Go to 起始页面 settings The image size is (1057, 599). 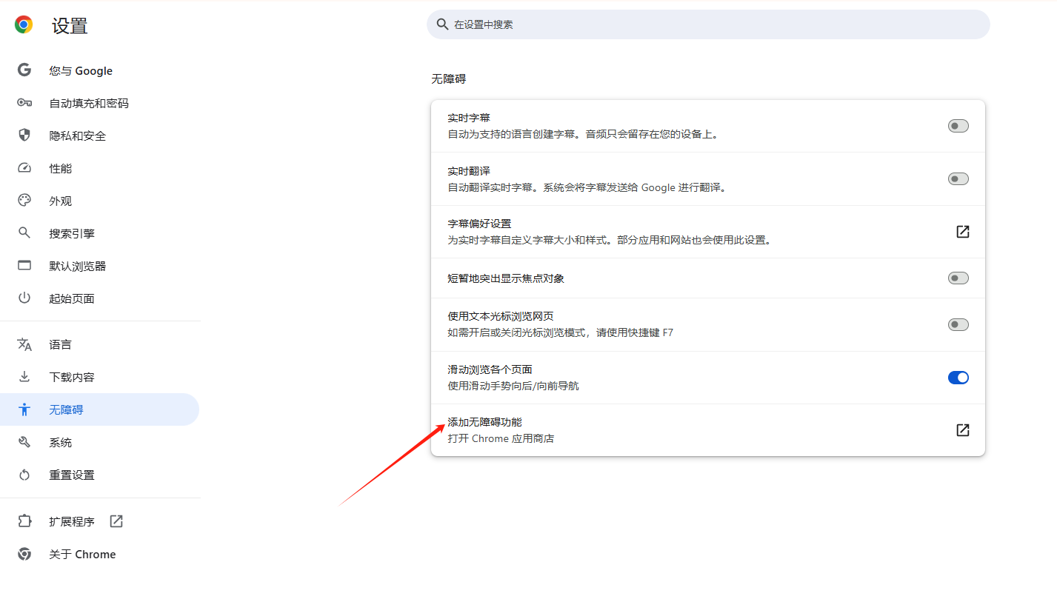point(100,298)
